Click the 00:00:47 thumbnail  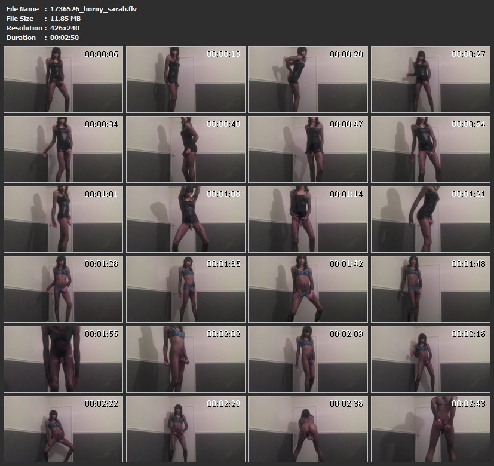pos(308,149)
